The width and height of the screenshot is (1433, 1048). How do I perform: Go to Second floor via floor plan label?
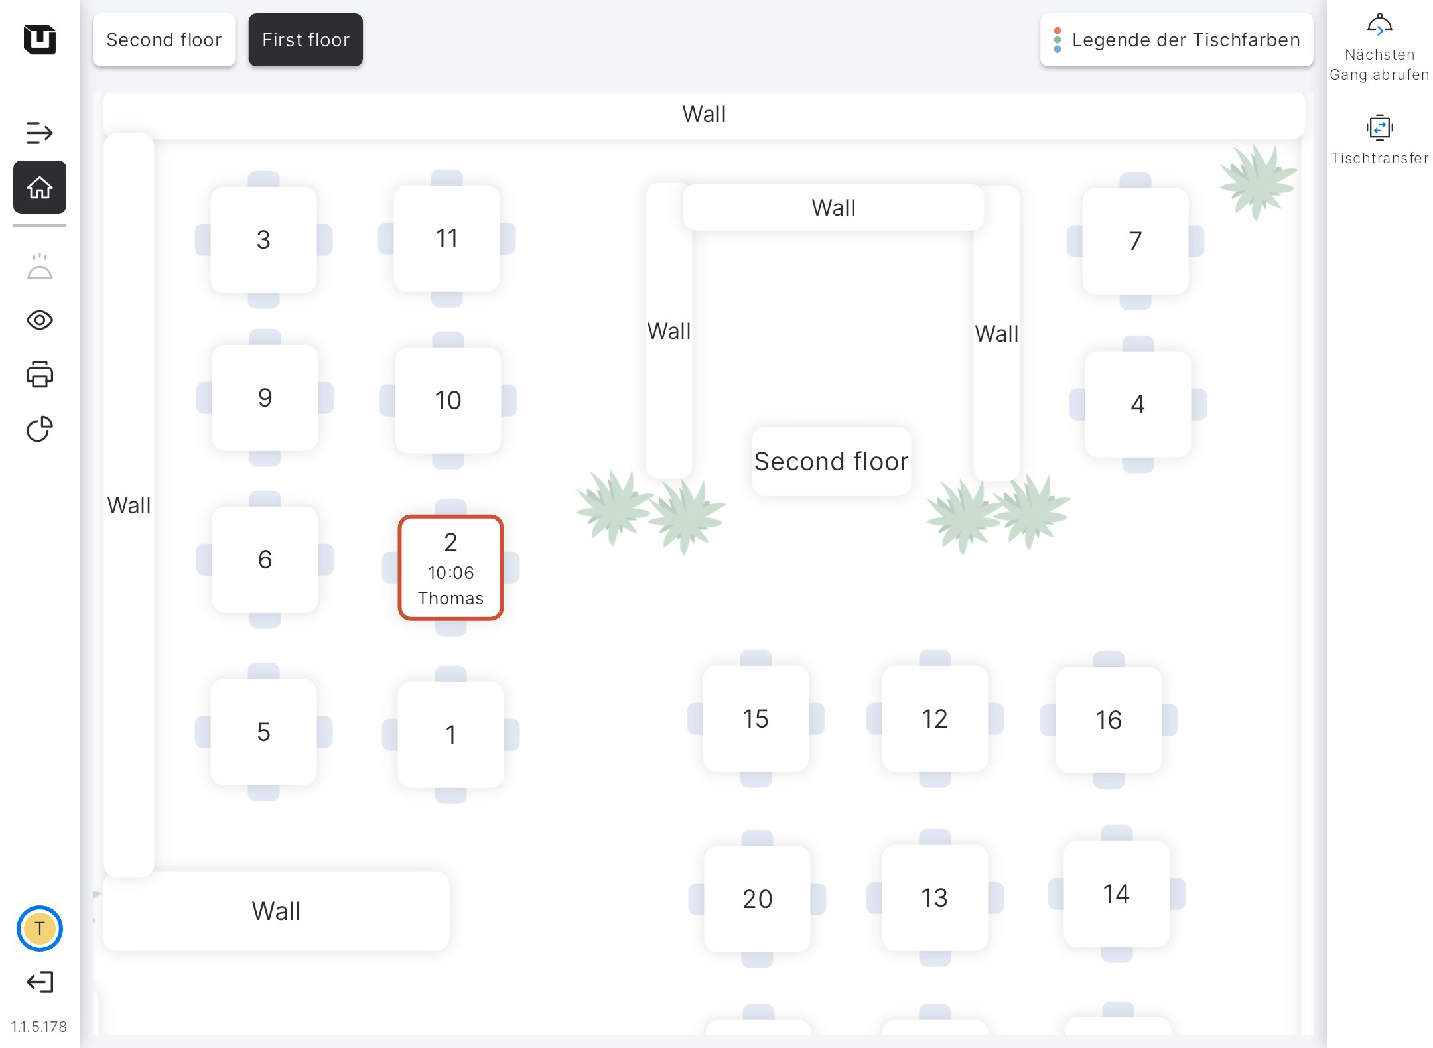click(x=831, y=461)
